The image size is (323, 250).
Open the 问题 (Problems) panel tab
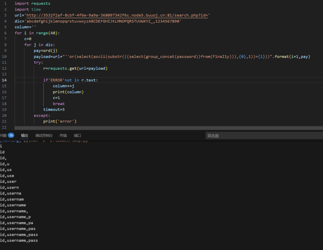point(3,135)
